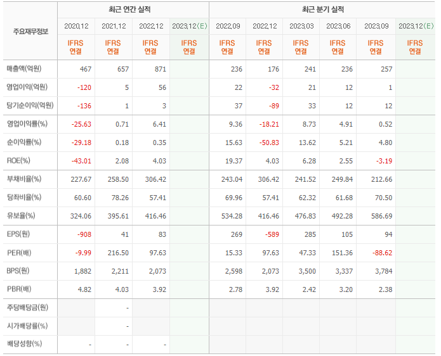Image resolution: width=441 pixels, height=356 pixels.
Task: Select the 배당성향(%) row label
Action: click(x=25, y=343)
